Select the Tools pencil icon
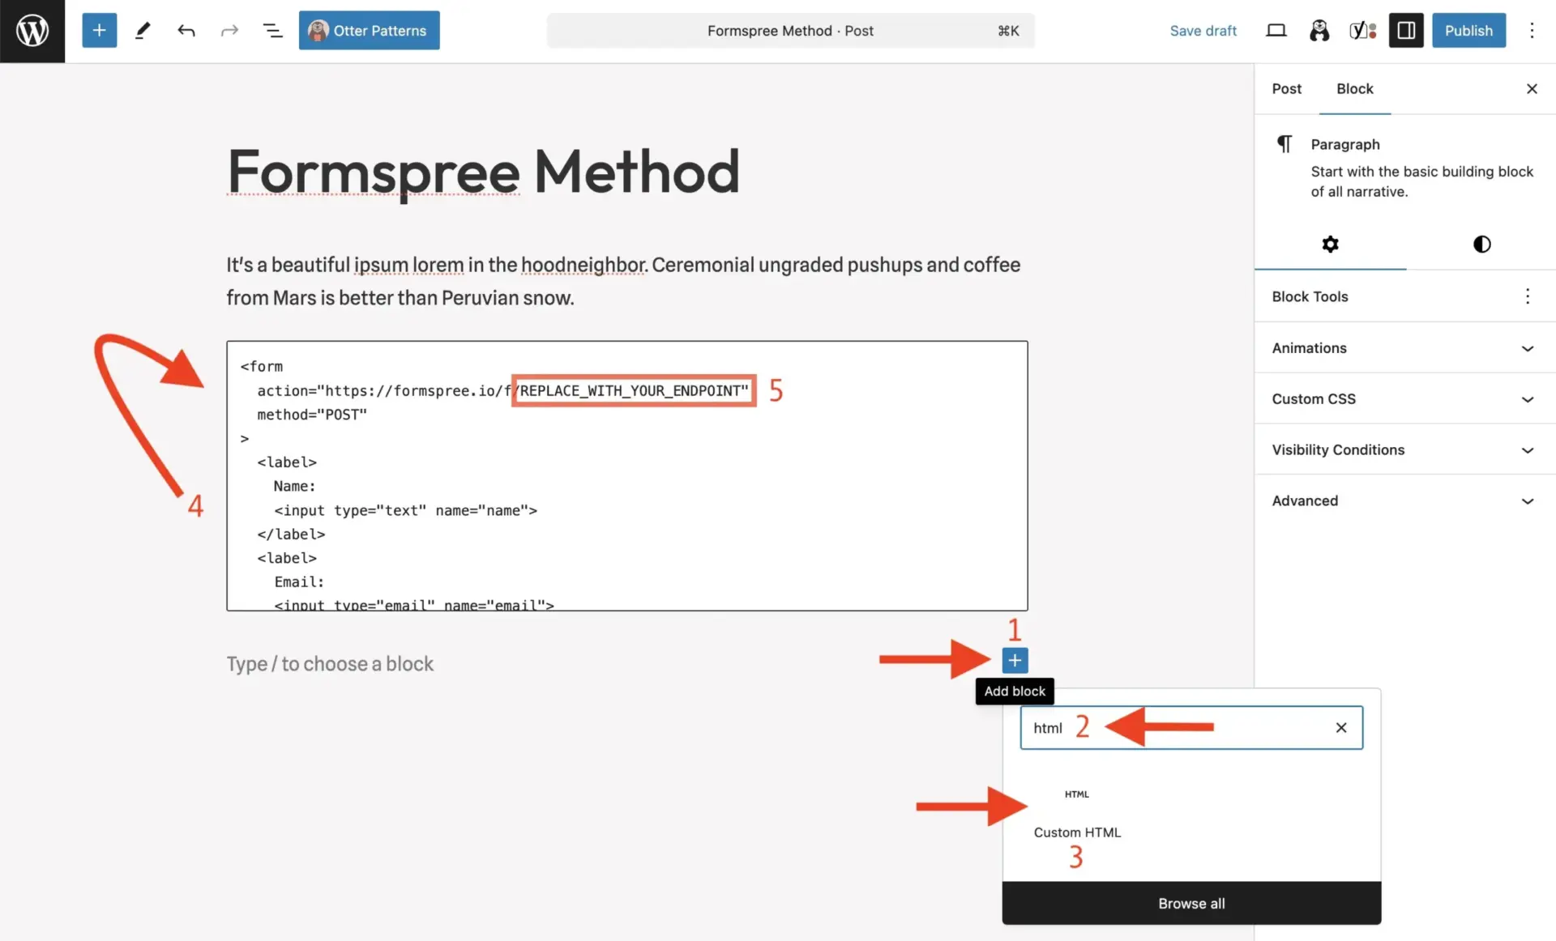This screenshot has height=941, width=1556. click(x=143, y=30)
